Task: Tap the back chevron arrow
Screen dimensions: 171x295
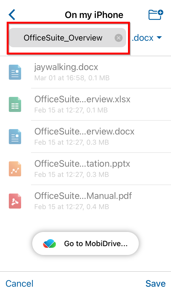Action: click(12, 14)
